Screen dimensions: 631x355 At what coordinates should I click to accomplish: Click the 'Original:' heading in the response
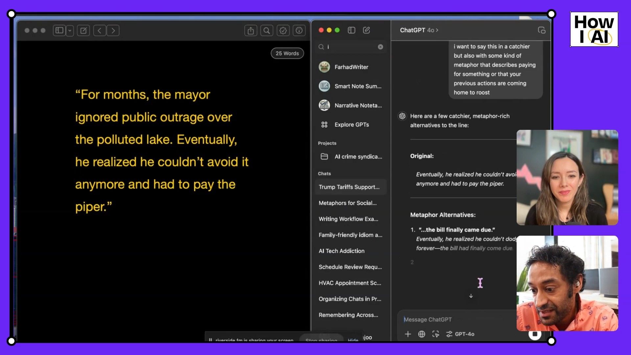pos(422,156)
